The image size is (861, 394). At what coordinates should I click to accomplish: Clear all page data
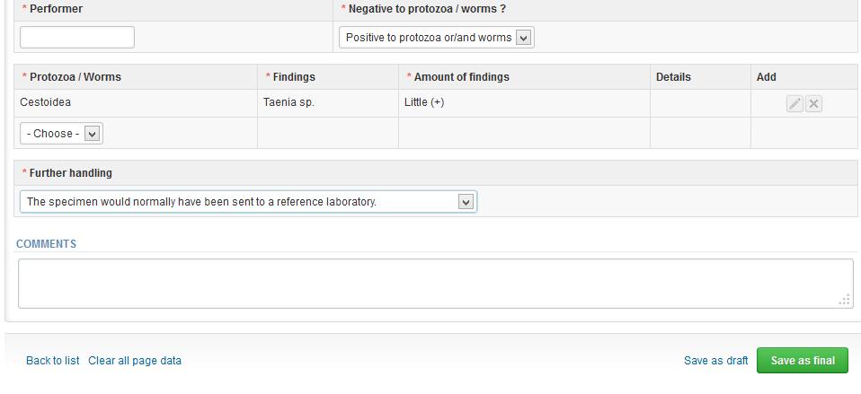pyautogui.click(x=135, y=361)
